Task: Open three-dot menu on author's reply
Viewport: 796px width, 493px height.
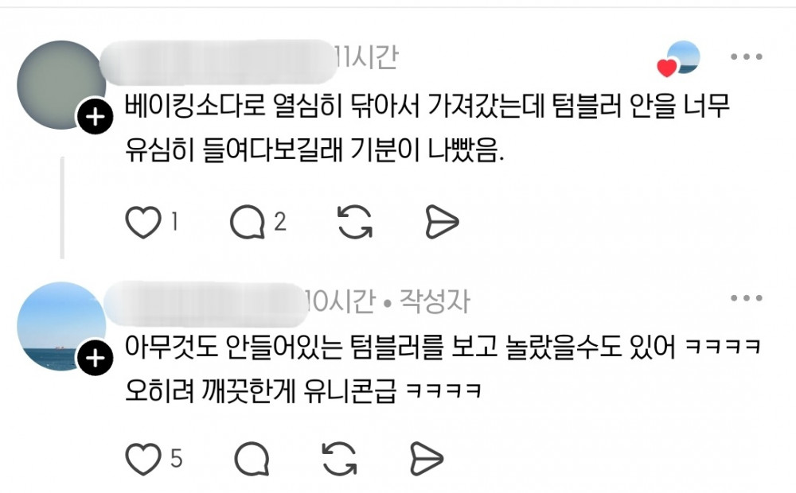Action: click(747, 297)
